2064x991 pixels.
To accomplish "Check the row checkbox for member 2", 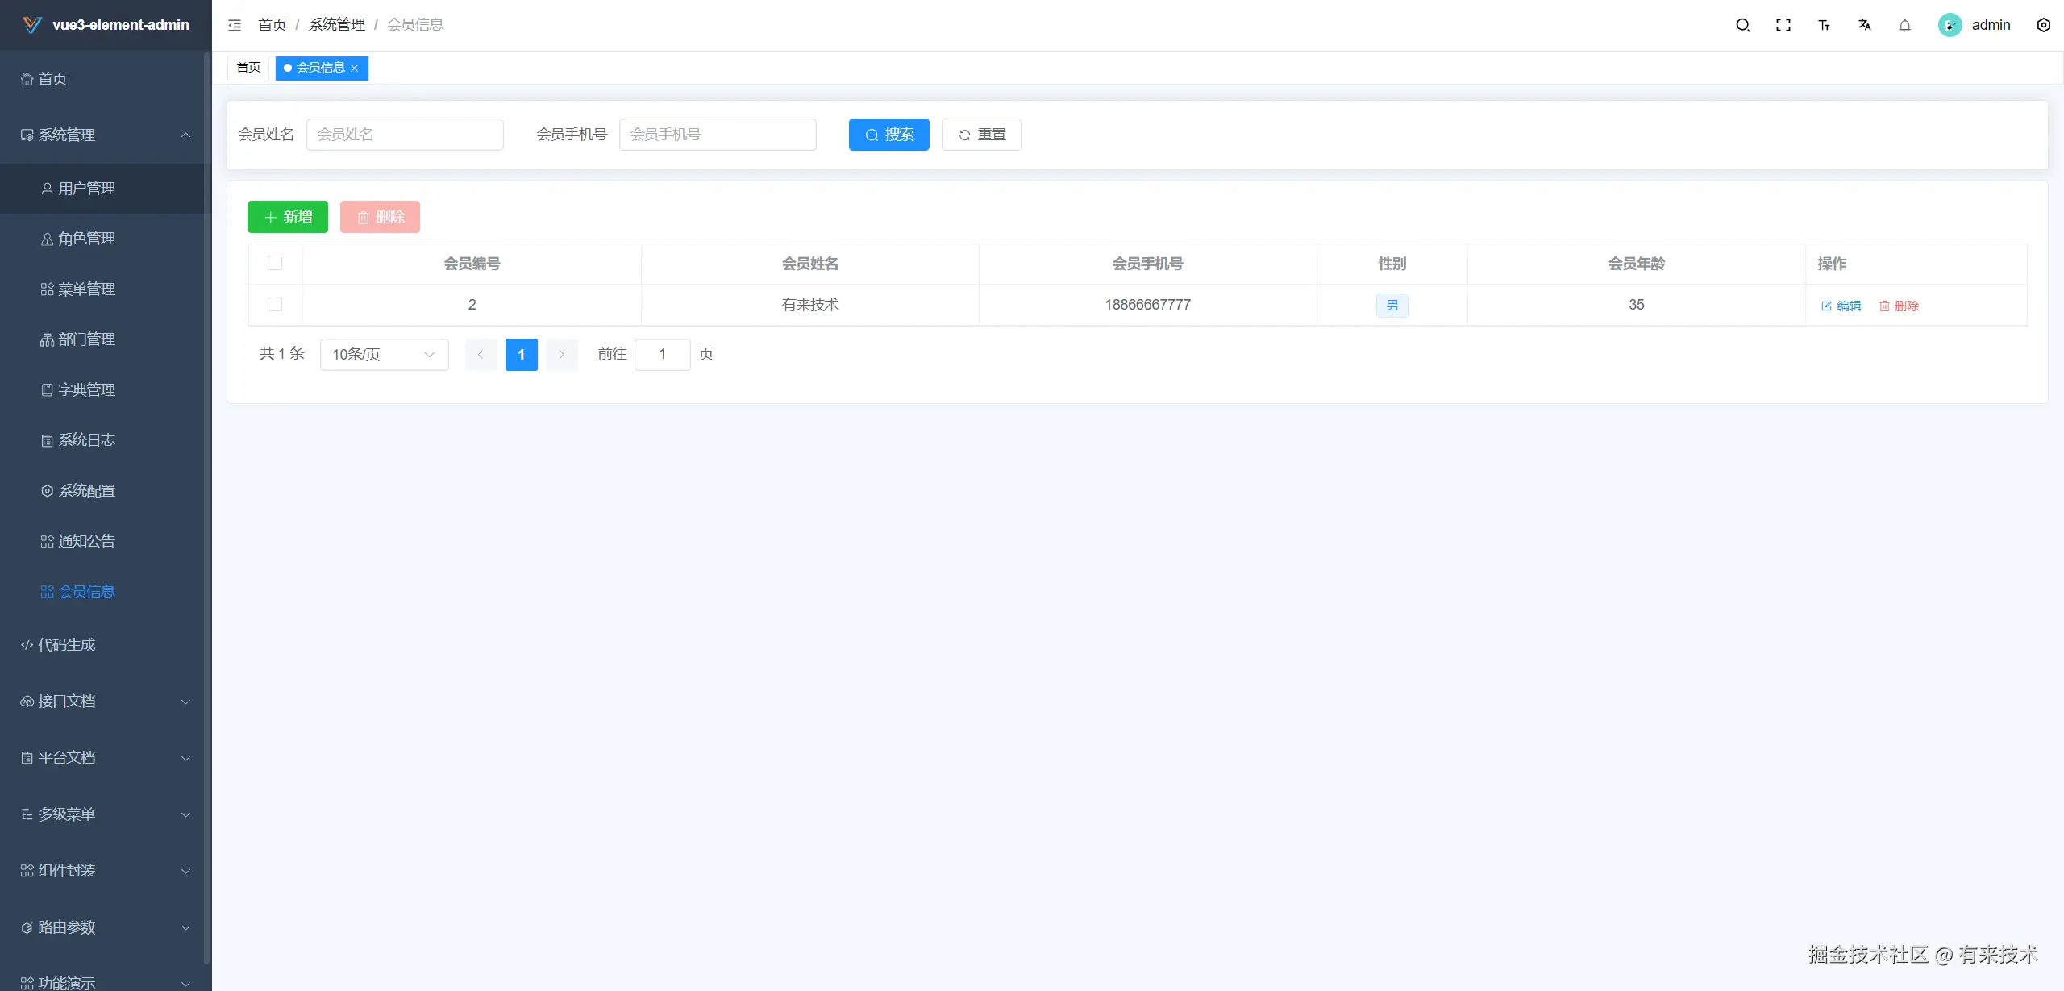I will 275,304.
